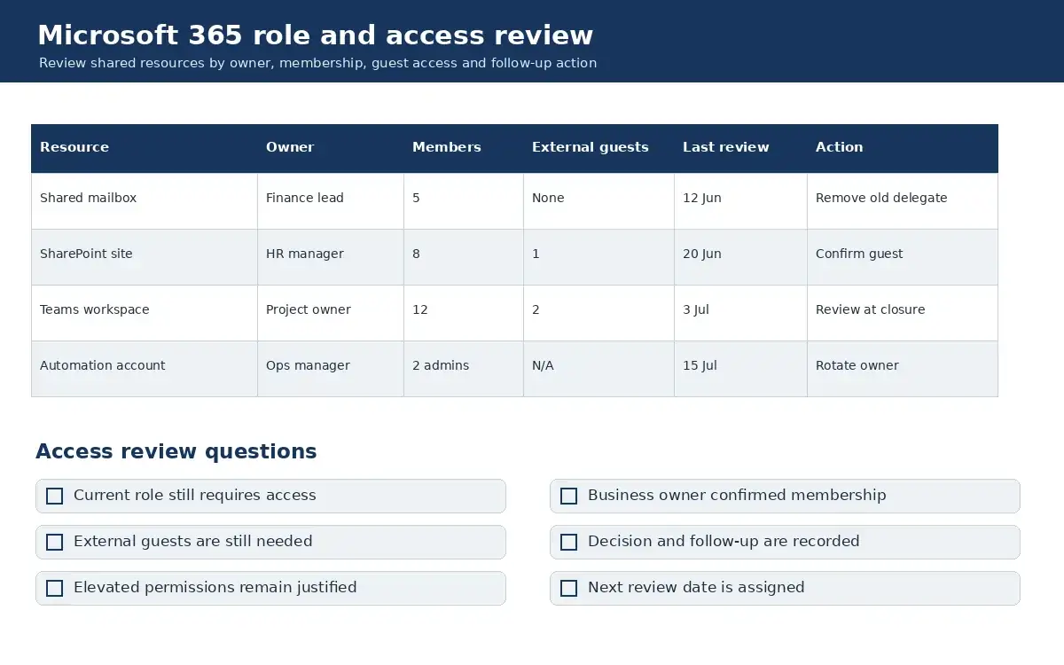
Task: Select the 'Remove old delegate' action cell
Action: [903, 200]
